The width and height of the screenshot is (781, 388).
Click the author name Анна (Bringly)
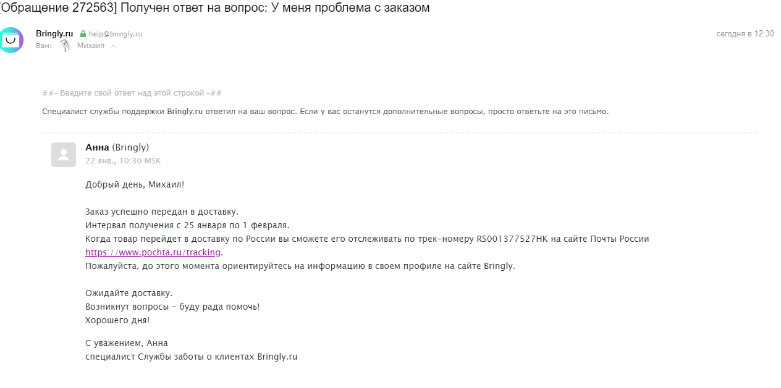(x=117, y=147)
